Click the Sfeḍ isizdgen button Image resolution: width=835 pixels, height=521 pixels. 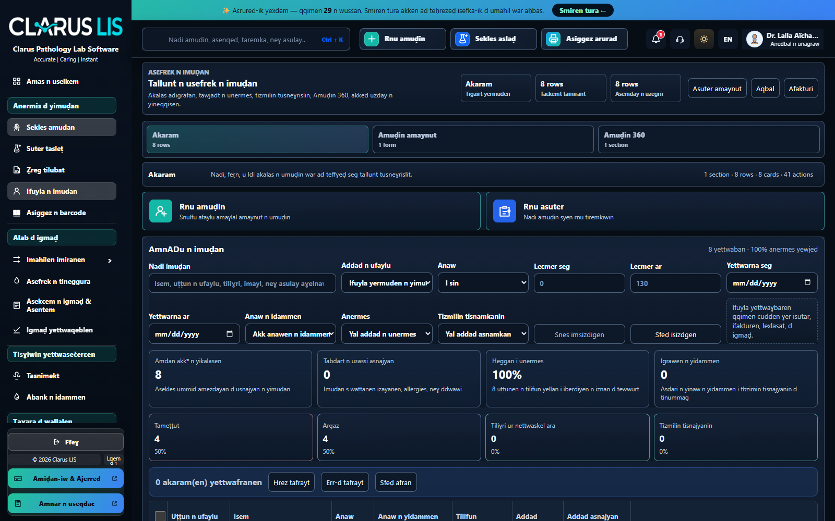coord(675,334)
